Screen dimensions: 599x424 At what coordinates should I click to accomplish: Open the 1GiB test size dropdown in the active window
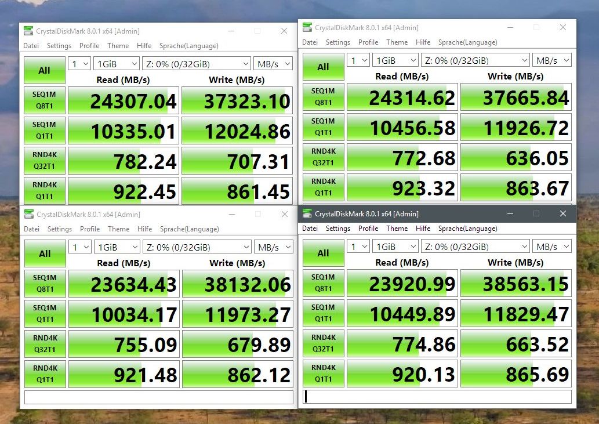coord(394,247)
